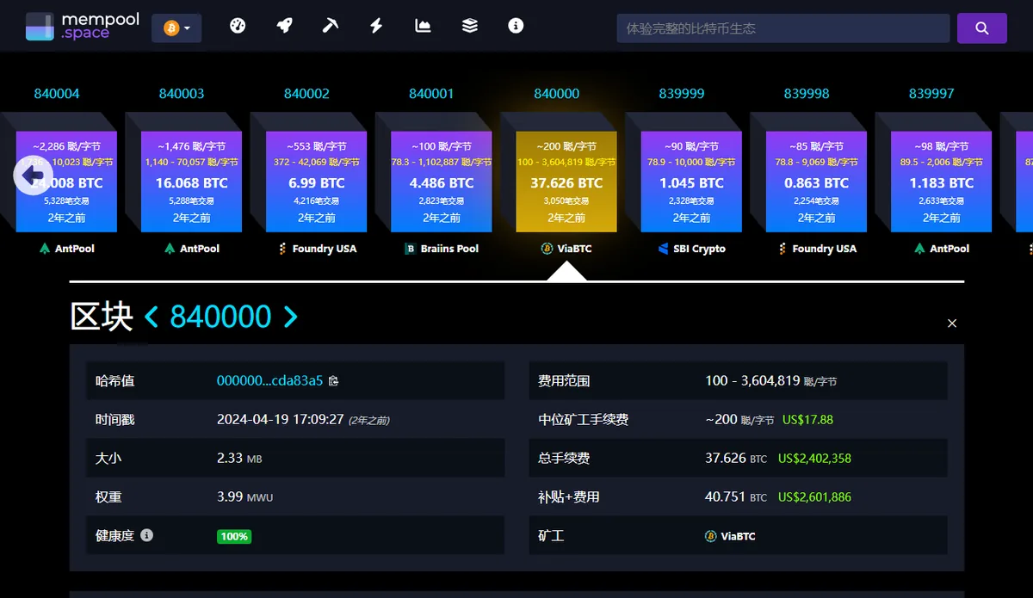Open the Bitcoin network selector dropdown
1033x598 pixels.
(x=177, y=28)
